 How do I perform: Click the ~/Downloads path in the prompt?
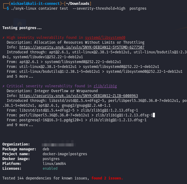coord(80,3)
